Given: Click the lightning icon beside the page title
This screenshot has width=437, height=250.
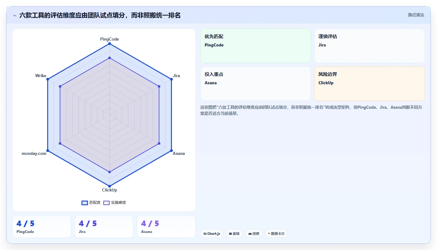Looking at the screenshot, I should tap(15, 15).
